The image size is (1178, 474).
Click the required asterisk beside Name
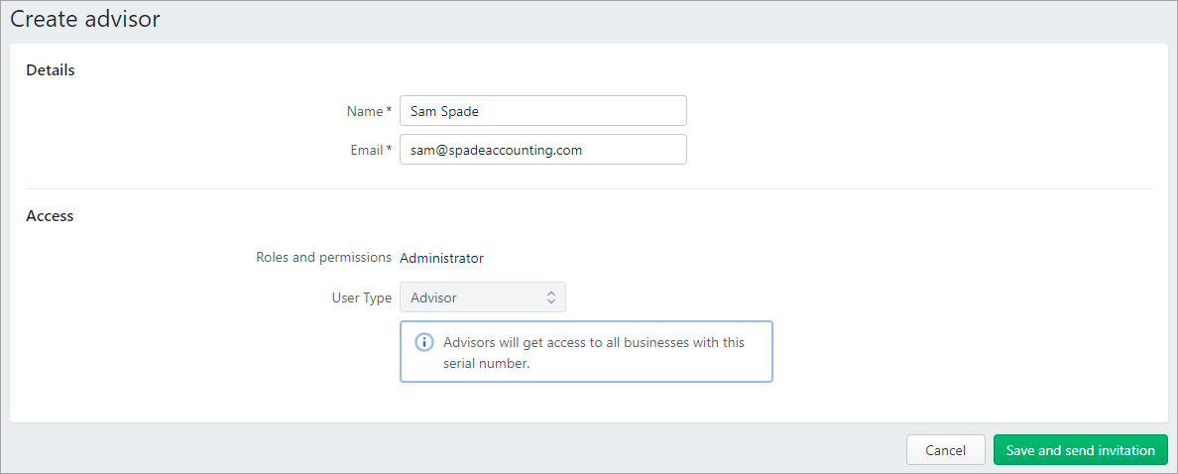point(389,110)
